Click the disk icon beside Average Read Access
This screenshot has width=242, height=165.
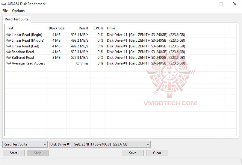tap(9, 63)
